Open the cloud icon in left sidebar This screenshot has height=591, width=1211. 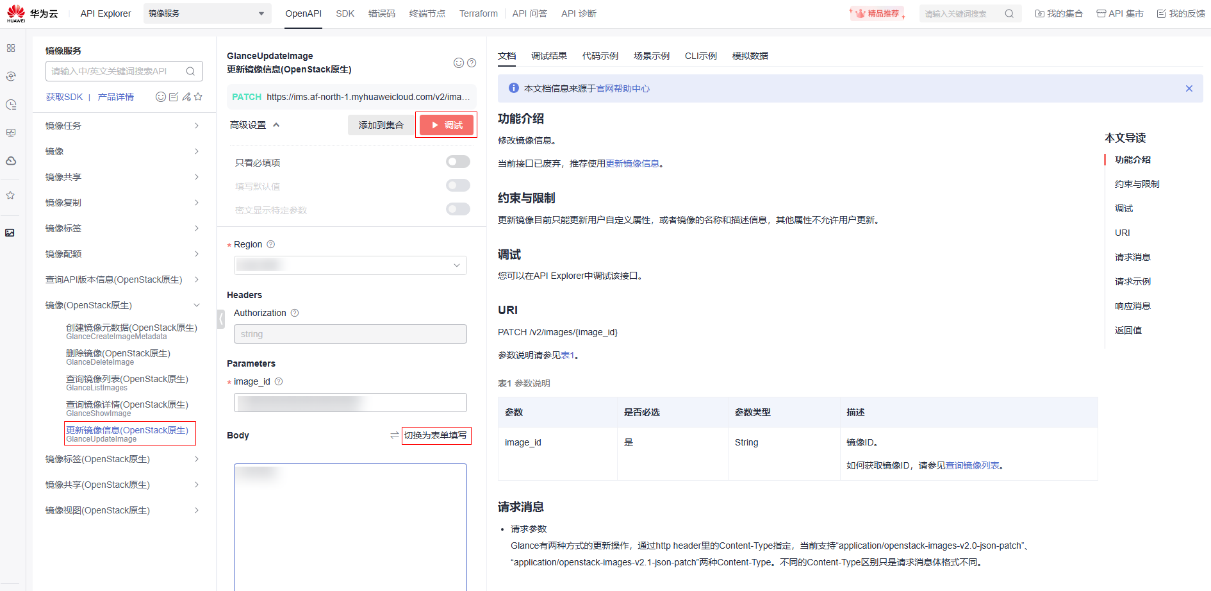pos(11,161)
